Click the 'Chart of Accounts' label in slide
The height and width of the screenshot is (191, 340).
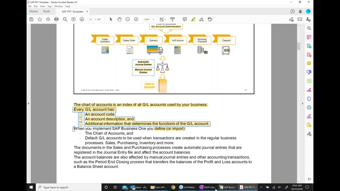coord(149,85)
